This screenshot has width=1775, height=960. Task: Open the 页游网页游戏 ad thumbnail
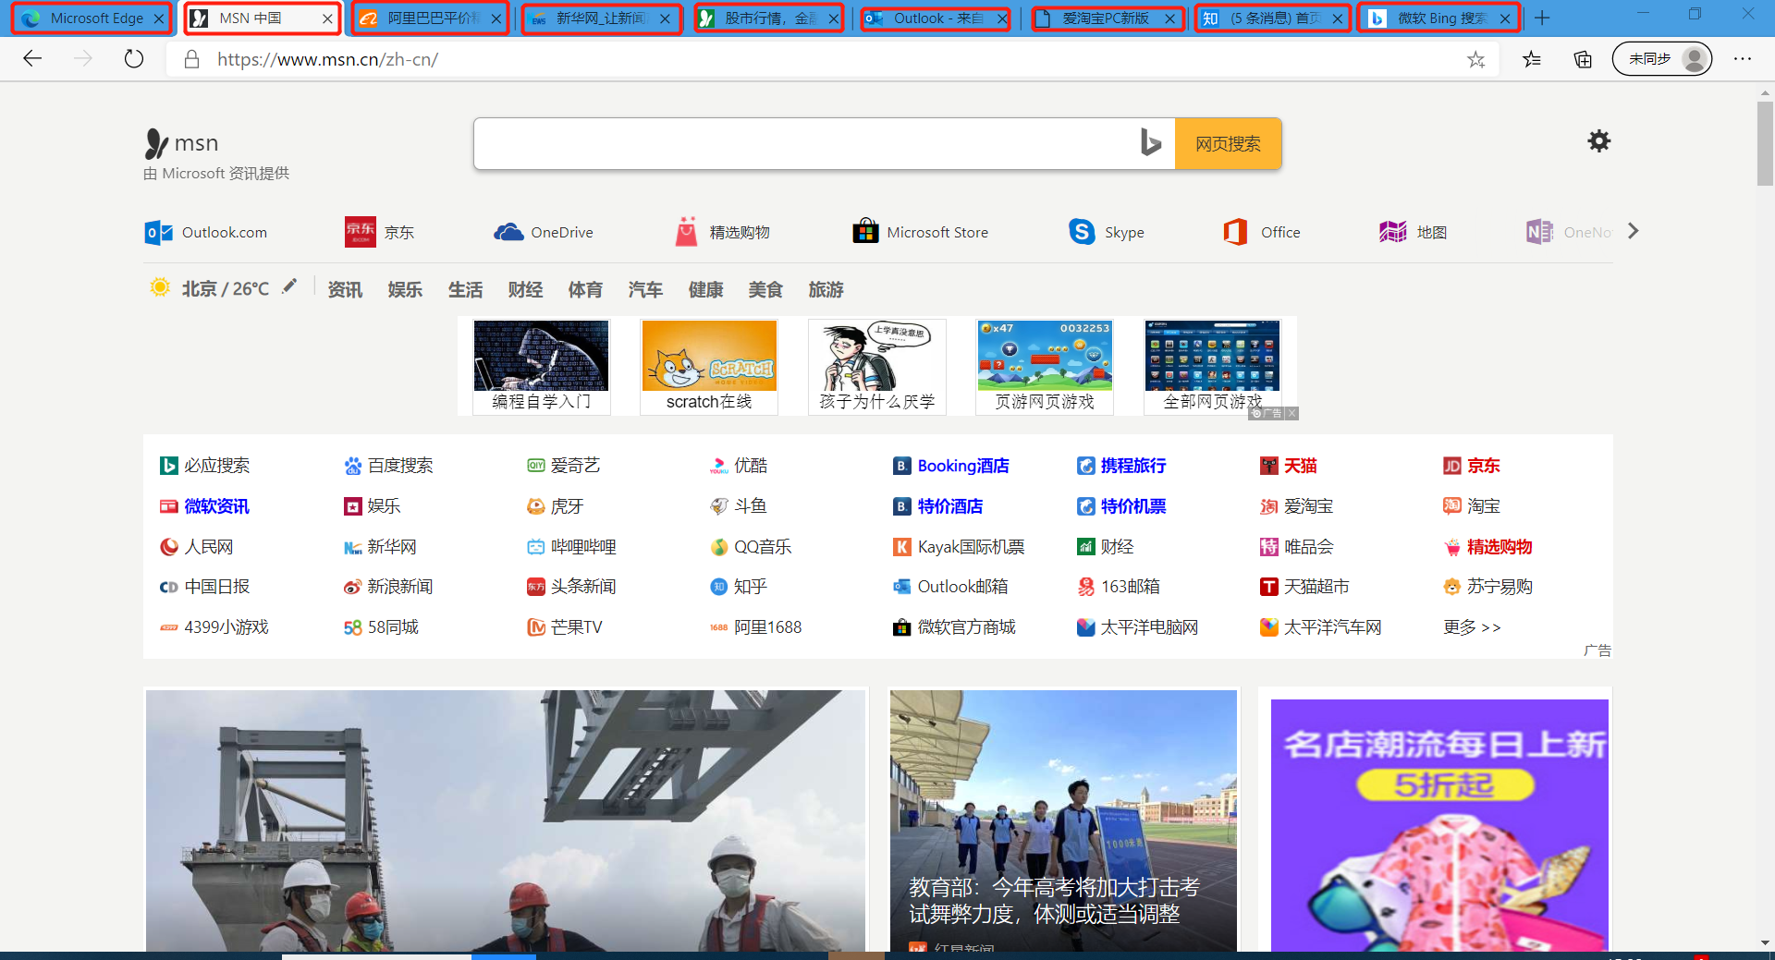coord(1045,366)
